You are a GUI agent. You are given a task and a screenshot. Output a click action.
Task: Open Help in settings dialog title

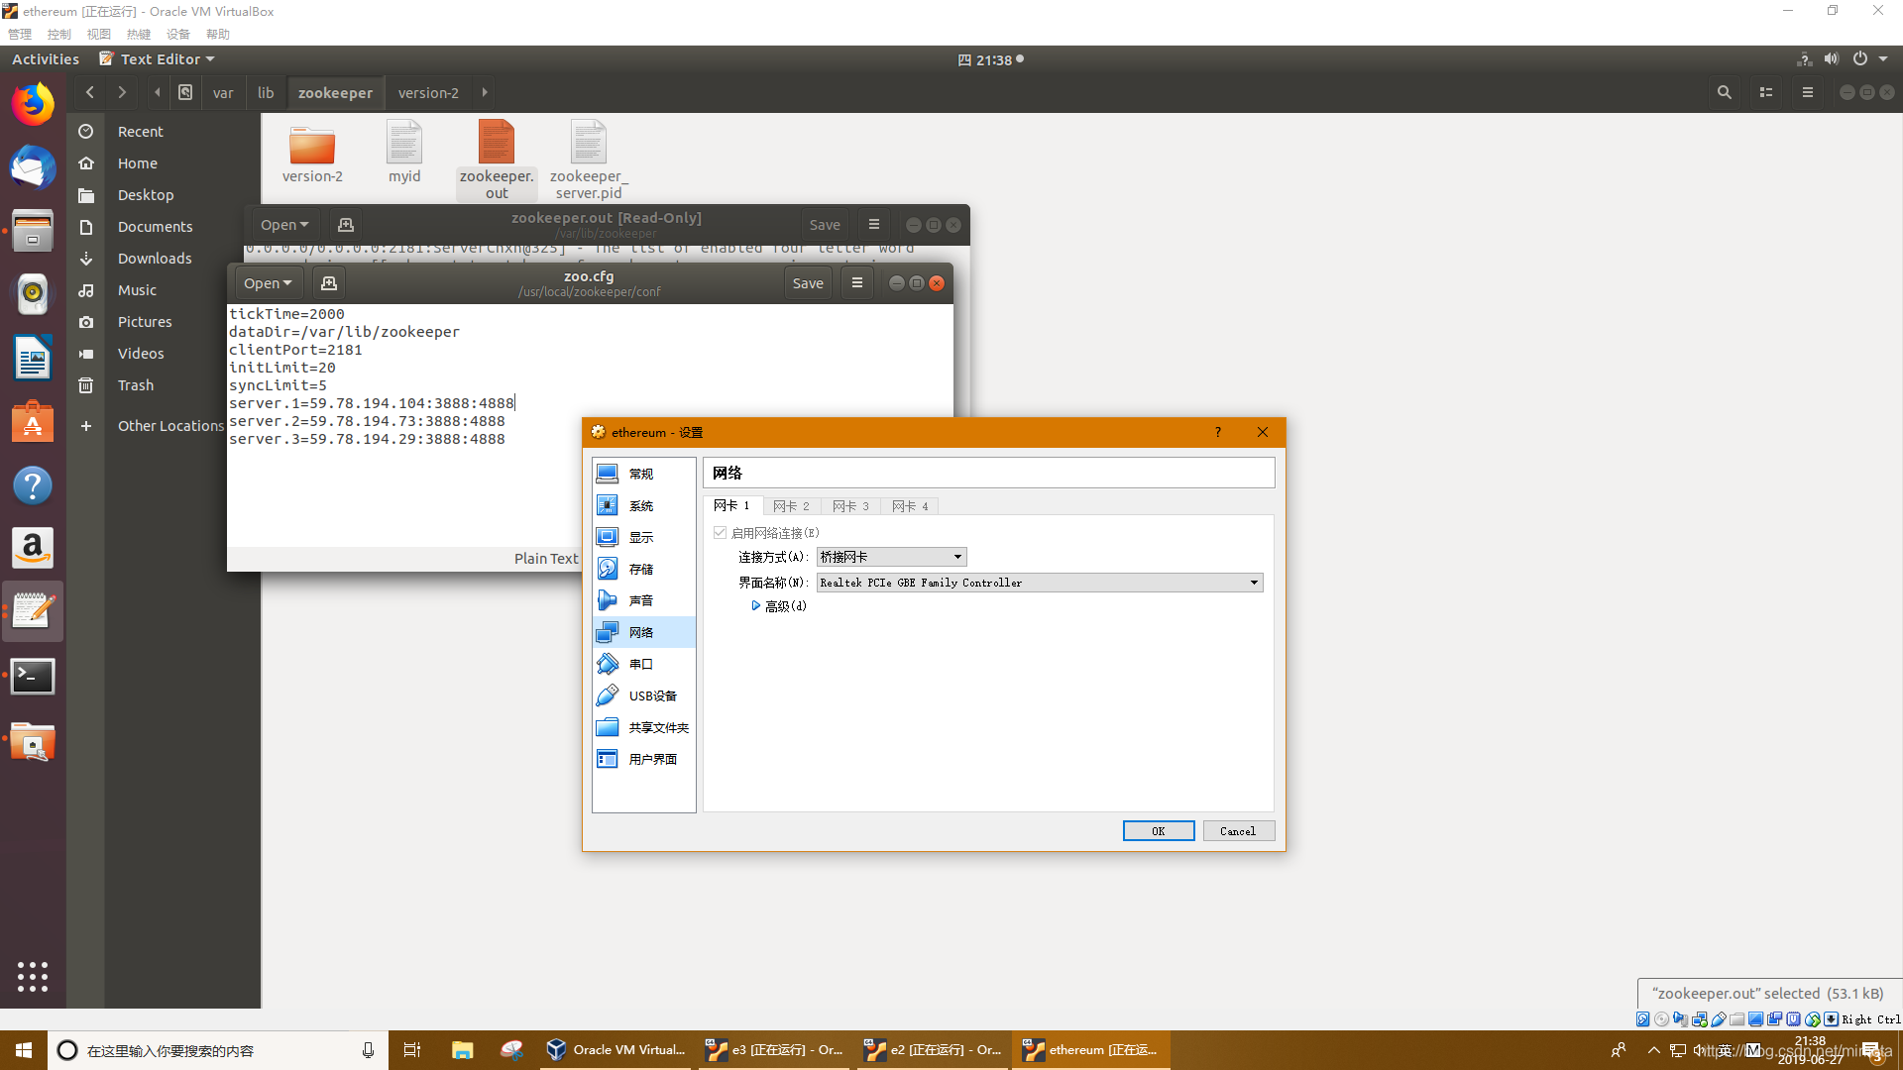[x=1217, y=432]
